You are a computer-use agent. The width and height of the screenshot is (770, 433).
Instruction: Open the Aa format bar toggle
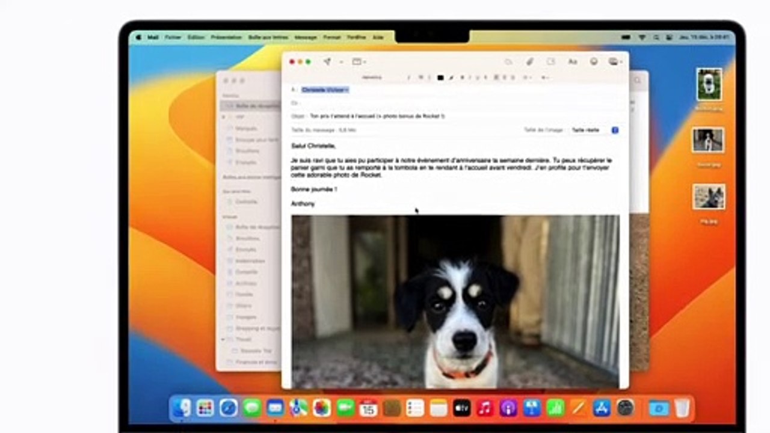tap(573, 61)
